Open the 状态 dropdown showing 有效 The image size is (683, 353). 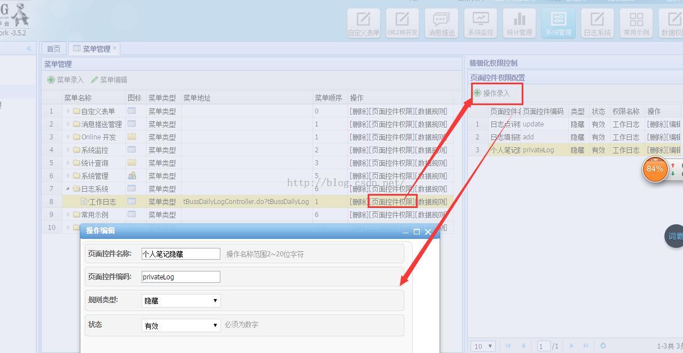180,325
